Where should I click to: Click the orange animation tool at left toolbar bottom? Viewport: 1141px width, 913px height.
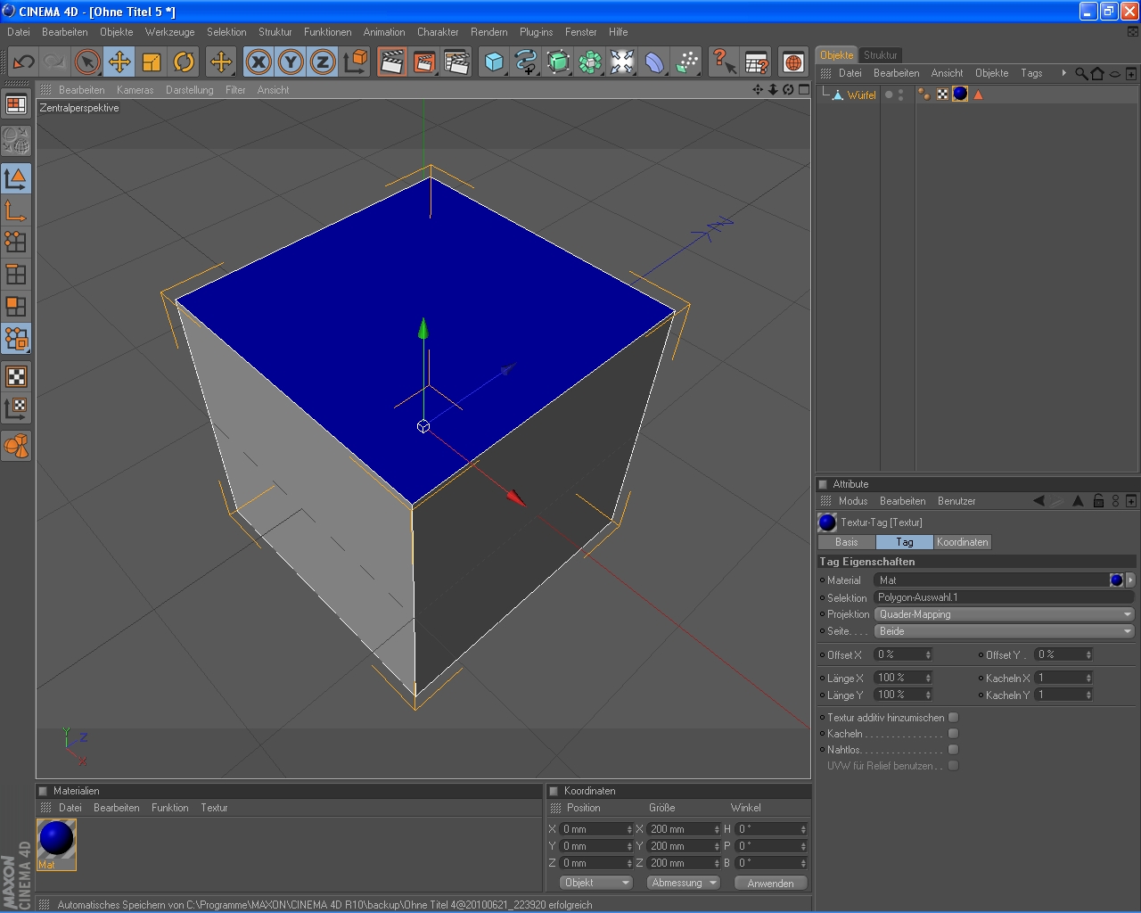16,446
